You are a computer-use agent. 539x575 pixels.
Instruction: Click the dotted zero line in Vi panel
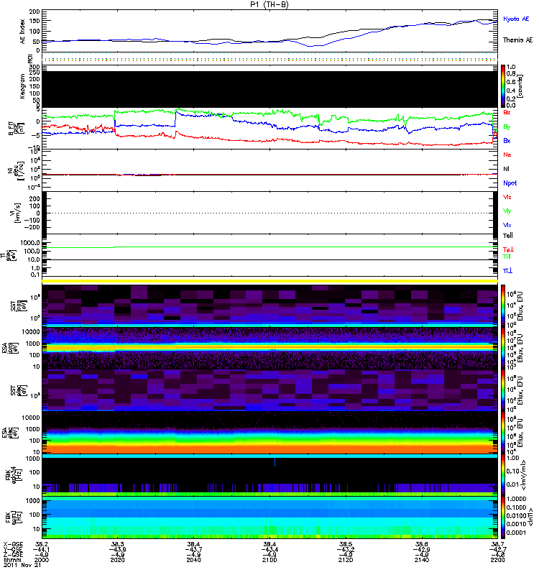click(269, 213)
